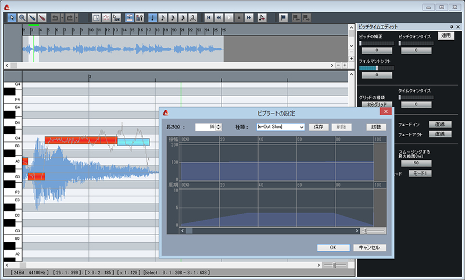Toggle the thirty-second note grid button
The image size is (465, 280).
183,18
